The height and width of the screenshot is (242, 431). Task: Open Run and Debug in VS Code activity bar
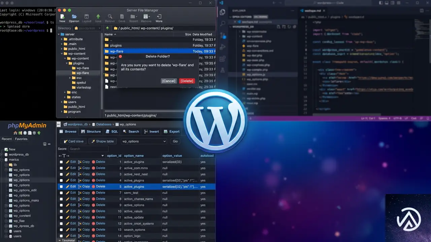(222, 47)
